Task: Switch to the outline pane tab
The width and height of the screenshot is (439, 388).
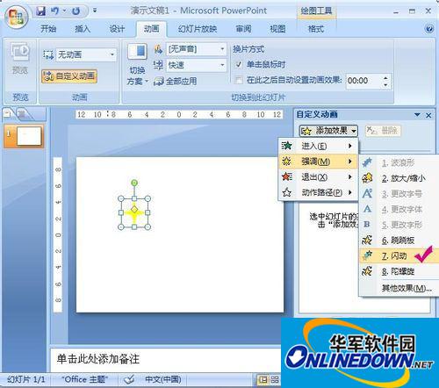Action: pyautogui.click(x=23, y=114)
